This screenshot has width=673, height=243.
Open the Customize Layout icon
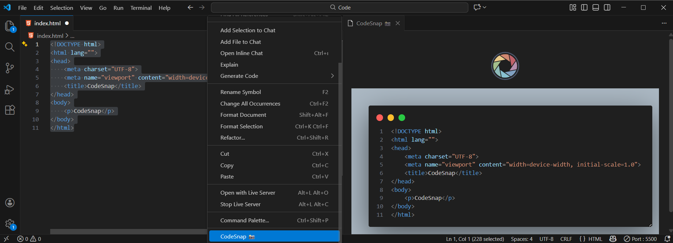tap(573, 7)
